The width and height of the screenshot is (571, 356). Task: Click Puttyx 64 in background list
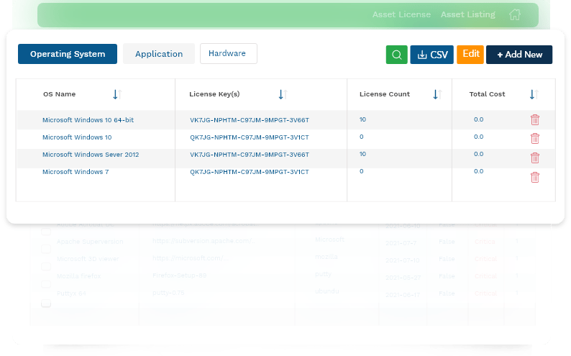point(71,293)
